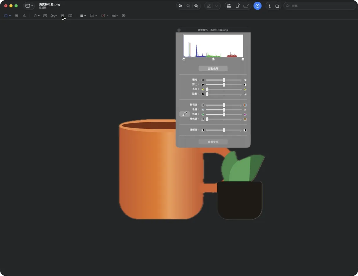This screenshot has height=276, width=358.
Task: Click the speech bubble annotation icon
Action: point(124,16)
